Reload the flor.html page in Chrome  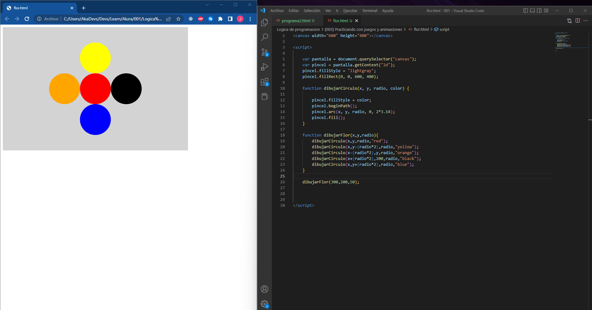[x=27, y=19]
